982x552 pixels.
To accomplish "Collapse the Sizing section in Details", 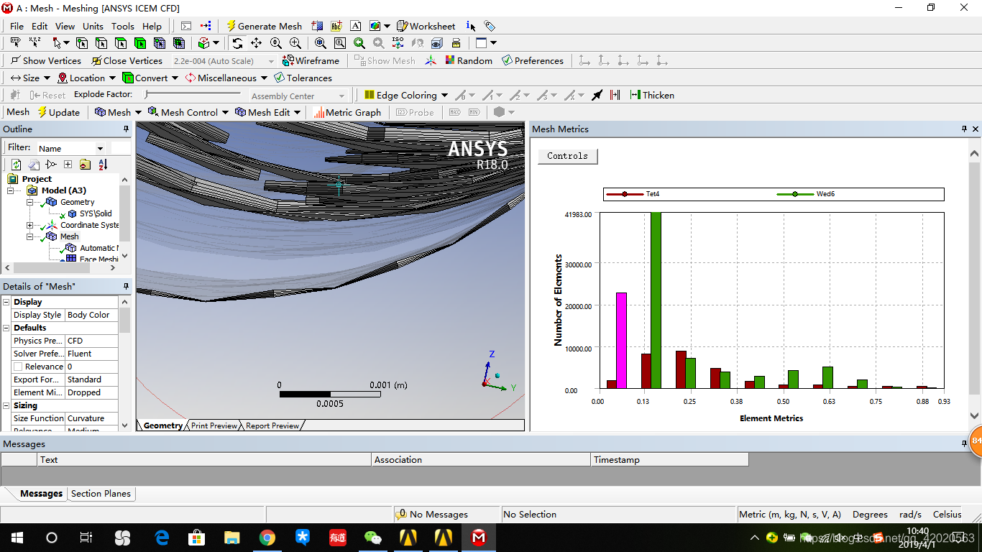I will coord(6,405).
